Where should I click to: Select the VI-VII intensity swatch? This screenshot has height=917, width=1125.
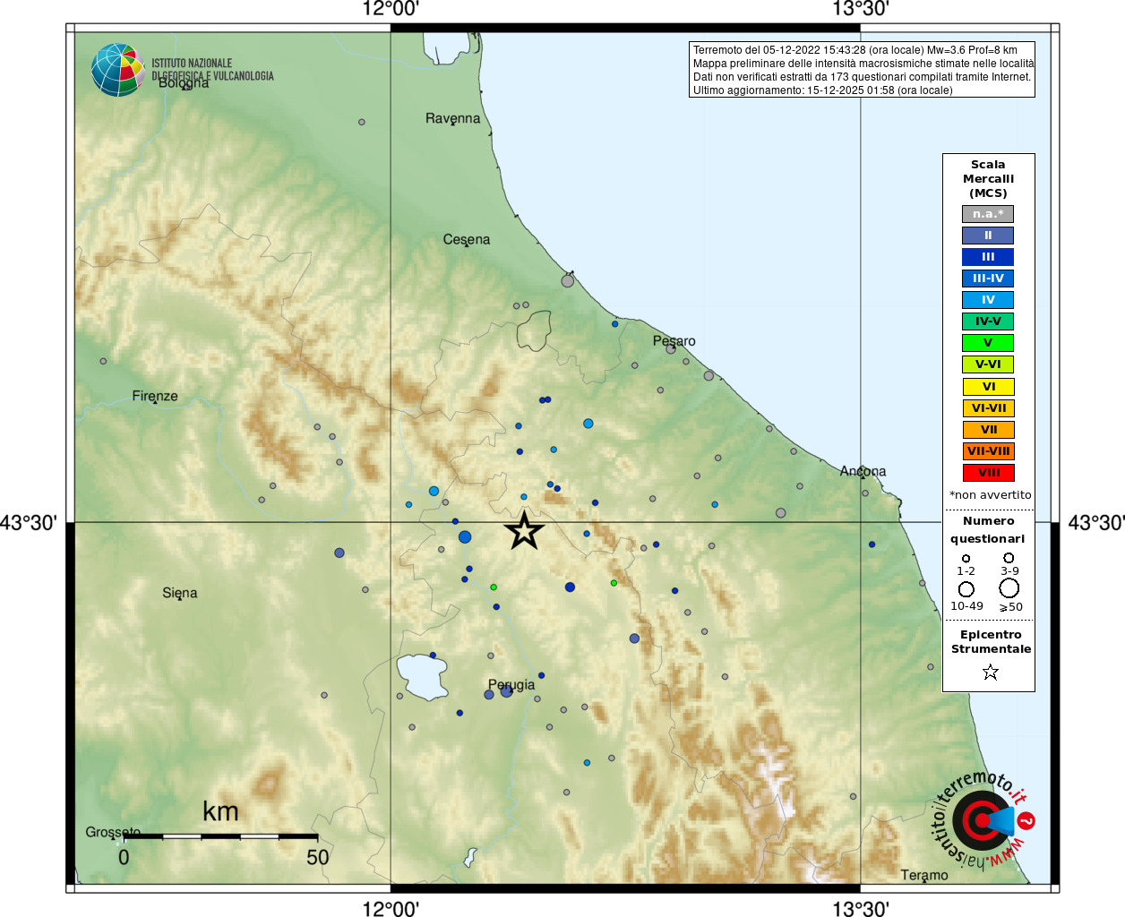click(988, 408)
